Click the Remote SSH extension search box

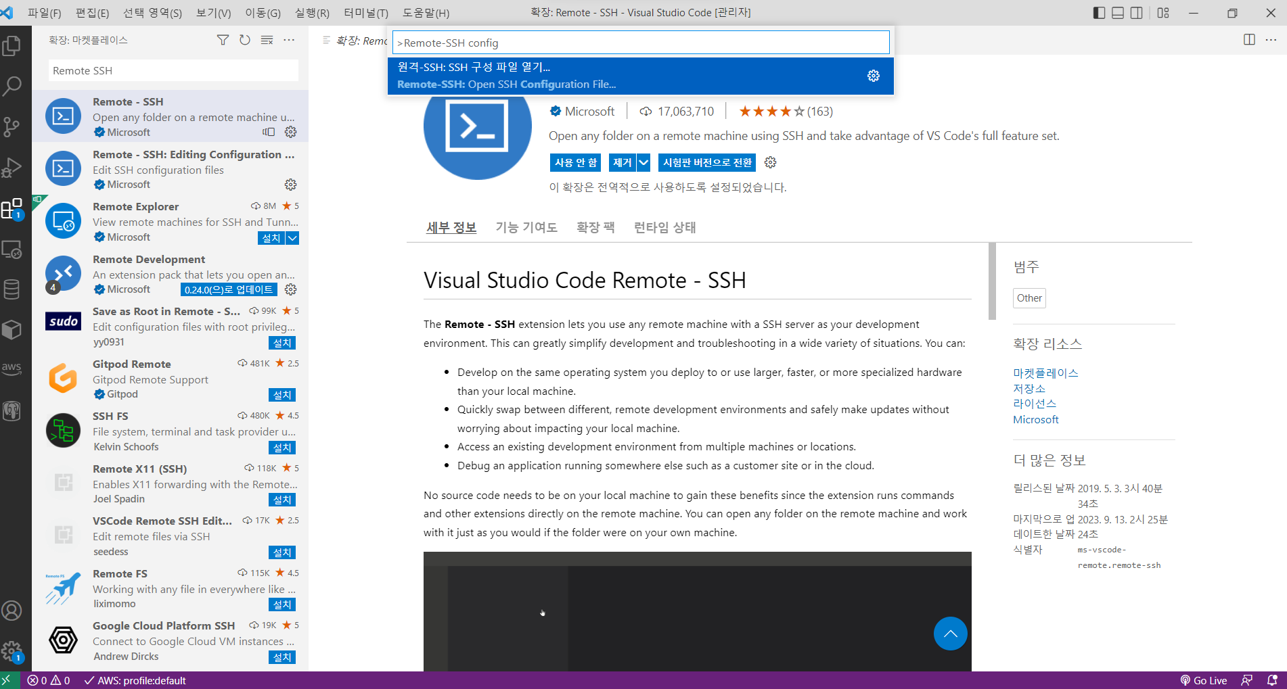(x=173, y=70)
